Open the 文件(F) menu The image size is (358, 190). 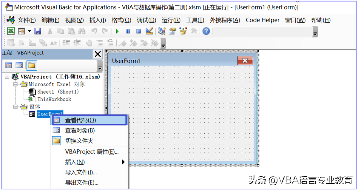(x=27, y=20)
